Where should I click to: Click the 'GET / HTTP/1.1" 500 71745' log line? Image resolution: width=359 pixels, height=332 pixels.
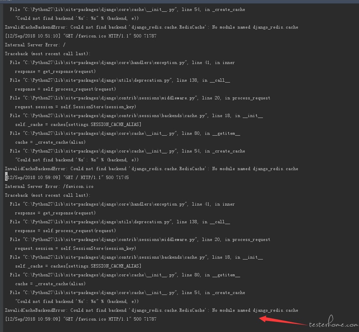pos(67,177)
